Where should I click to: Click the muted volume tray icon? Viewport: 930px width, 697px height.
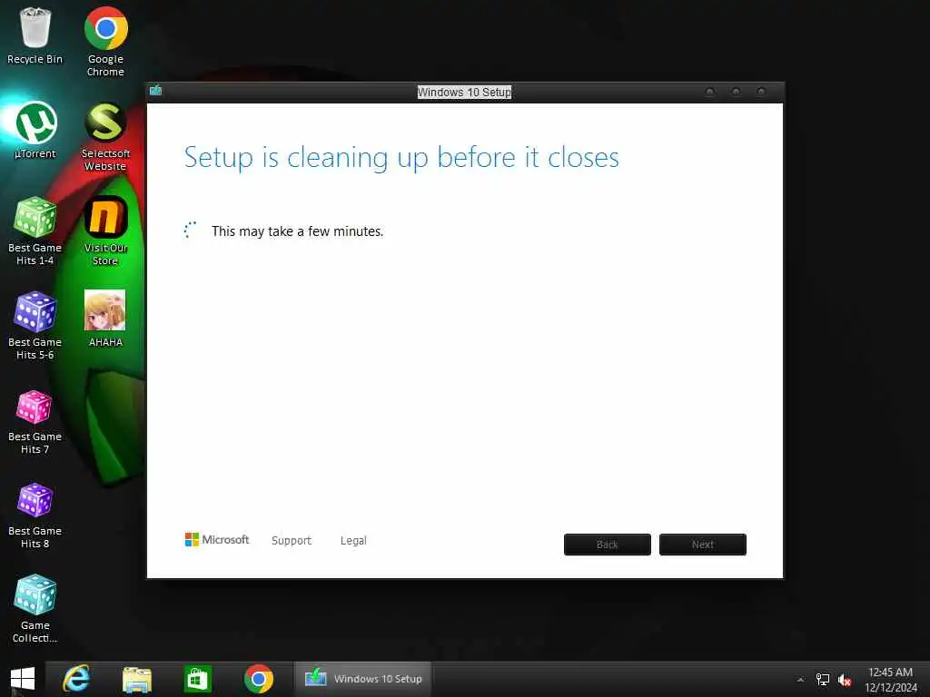click(845, 680)
